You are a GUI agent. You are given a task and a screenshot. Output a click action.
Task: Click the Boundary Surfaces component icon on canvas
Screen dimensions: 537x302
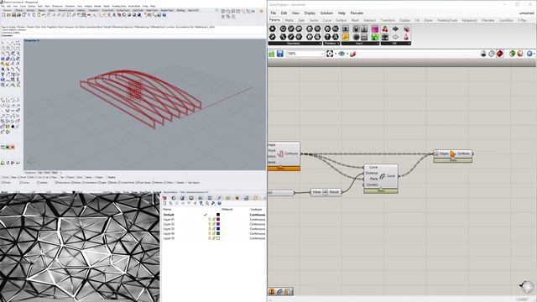453,154
